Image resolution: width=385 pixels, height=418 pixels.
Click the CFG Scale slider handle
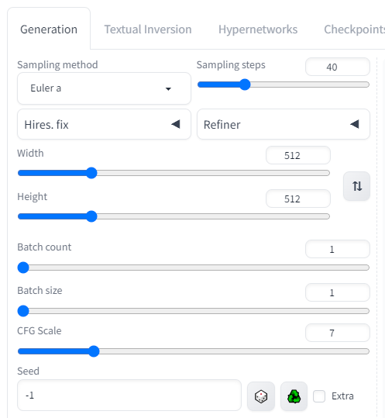tap(94, 351)
